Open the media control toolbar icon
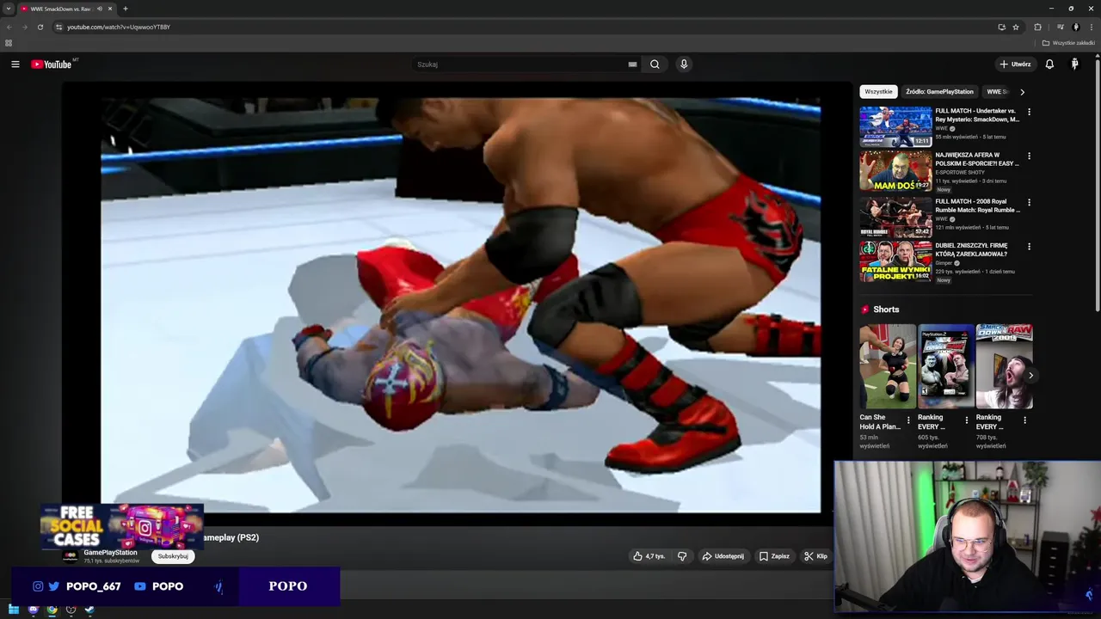 point(1060,27)
